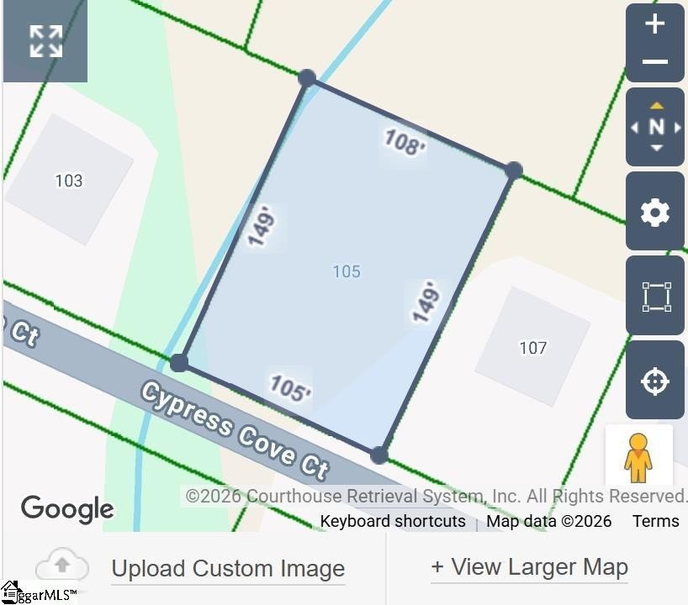
Task: Click the Street View pegman
Action: [x=638, y=456]
